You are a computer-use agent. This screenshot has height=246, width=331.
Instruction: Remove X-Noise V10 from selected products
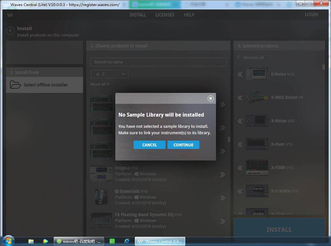click(240, 121)
